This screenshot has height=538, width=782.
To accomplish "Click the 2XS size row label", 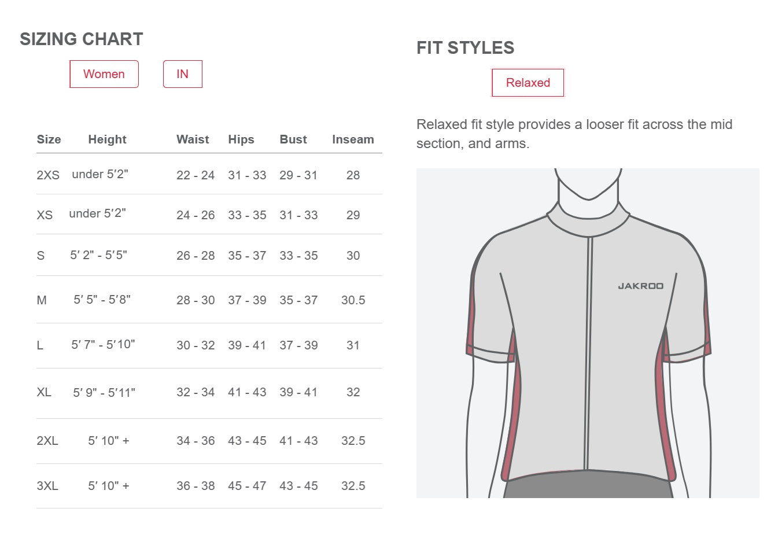I will pos(48,175).
